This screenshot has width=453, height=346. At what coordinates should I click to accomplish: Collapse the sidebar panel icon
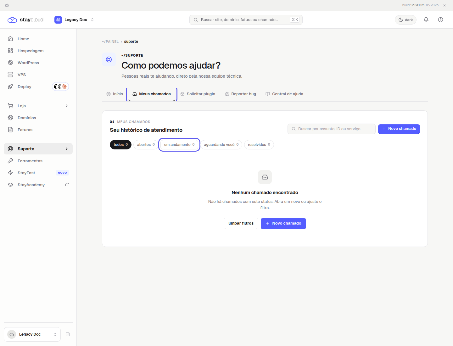tap(68, 334)
